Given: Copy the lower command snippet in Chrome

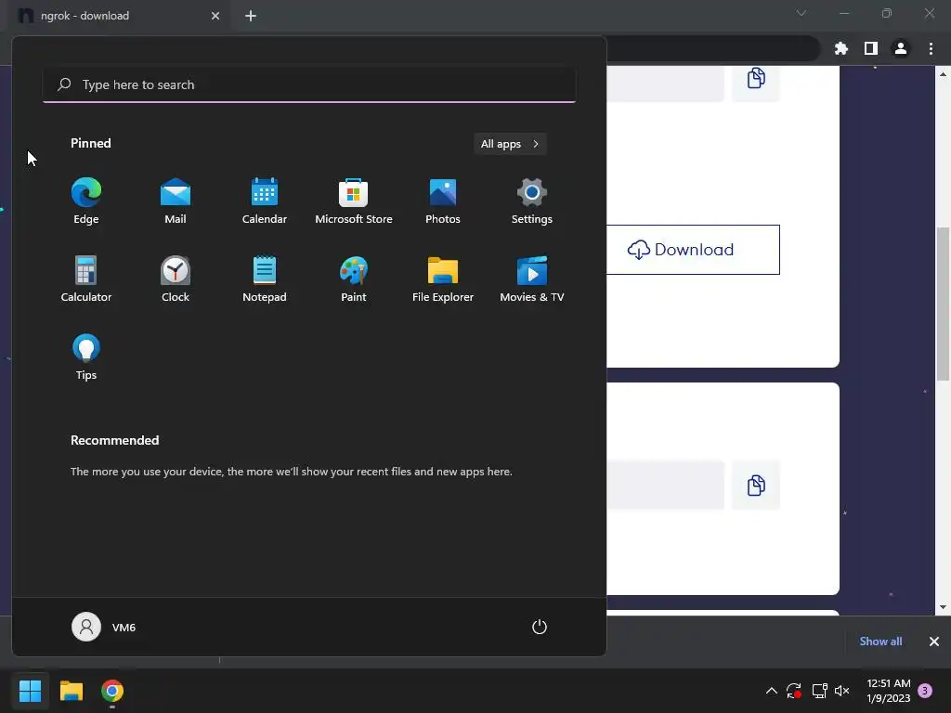Looking at the screenshot, I should [756, 485].
